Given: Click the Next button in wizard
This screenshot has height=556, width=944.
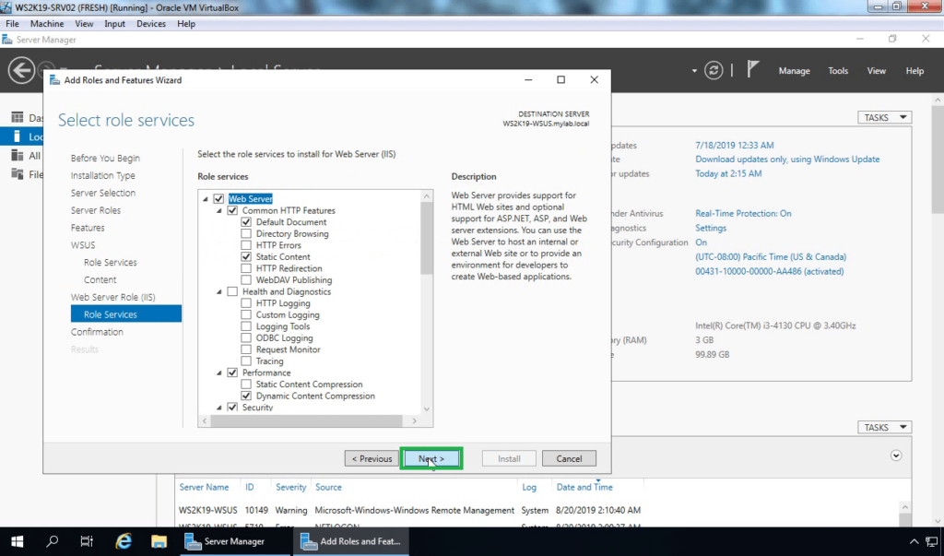Looking at the screenshot, I should pyautogui.click(x=431, y=458).
